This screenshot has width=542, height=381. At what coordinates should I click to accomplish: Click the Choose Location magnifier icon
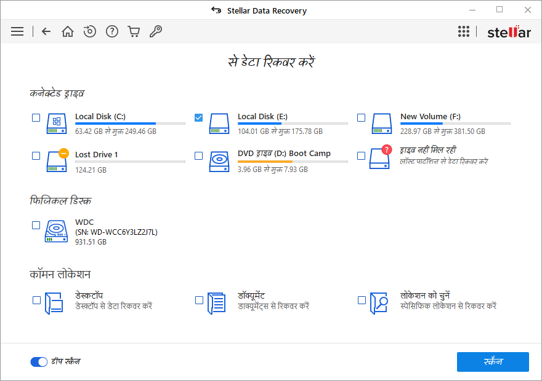[379, 303]
